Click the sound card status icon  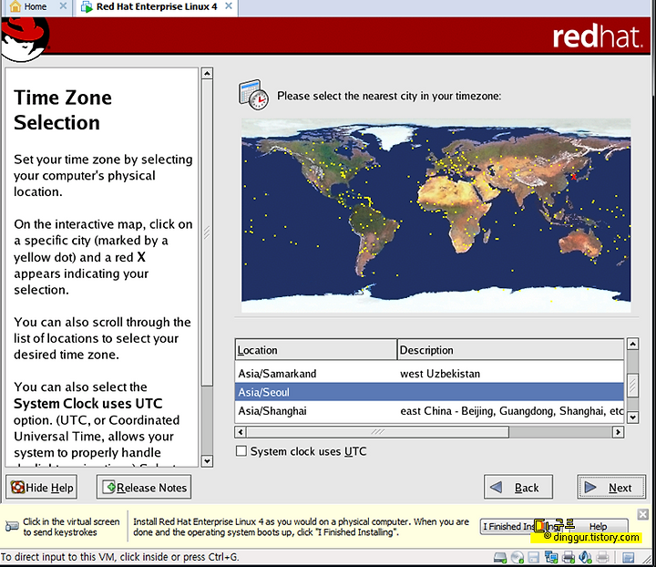tap(585, 557)
